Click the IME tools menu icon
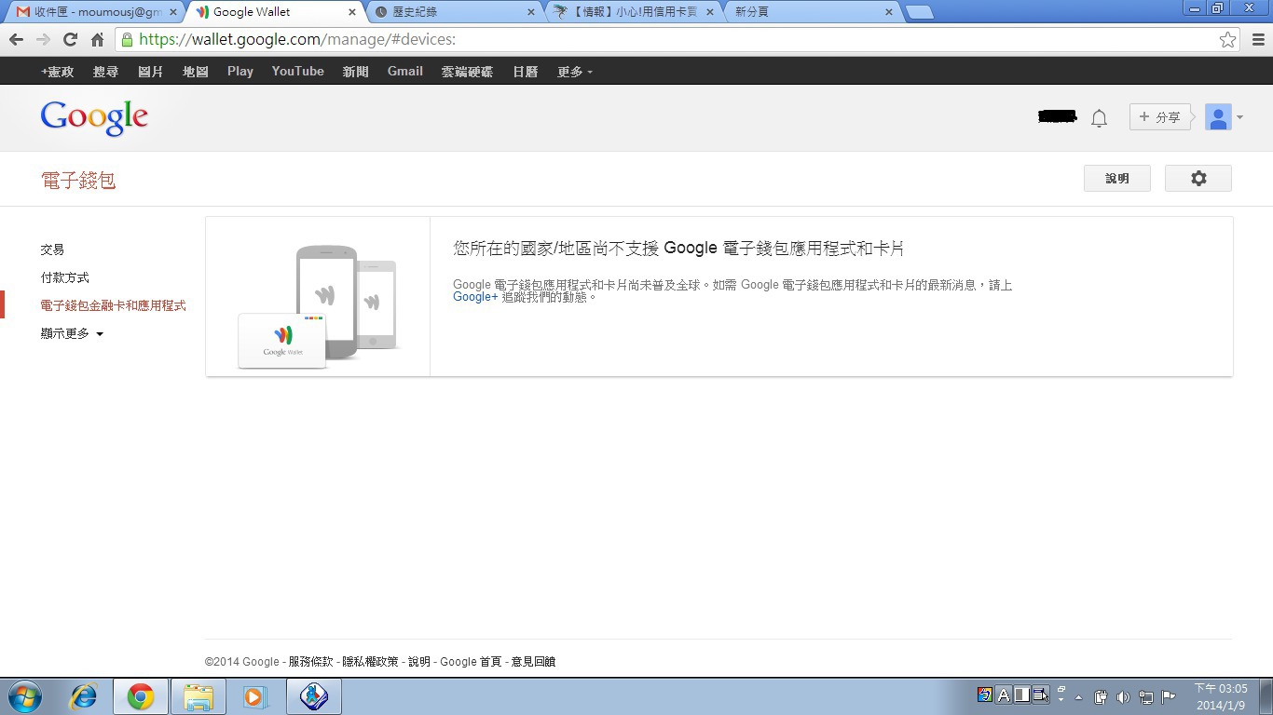 coord(1041,695)
